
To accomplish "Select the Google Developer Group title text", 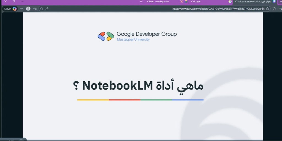I will pos(147,34).
